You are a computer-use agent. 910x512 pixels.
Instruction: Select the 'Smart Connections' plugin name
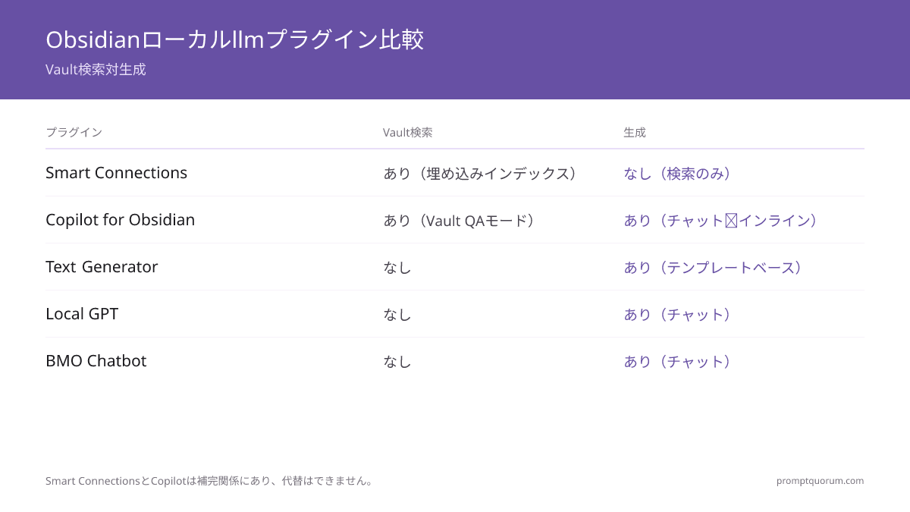(116, 173)
